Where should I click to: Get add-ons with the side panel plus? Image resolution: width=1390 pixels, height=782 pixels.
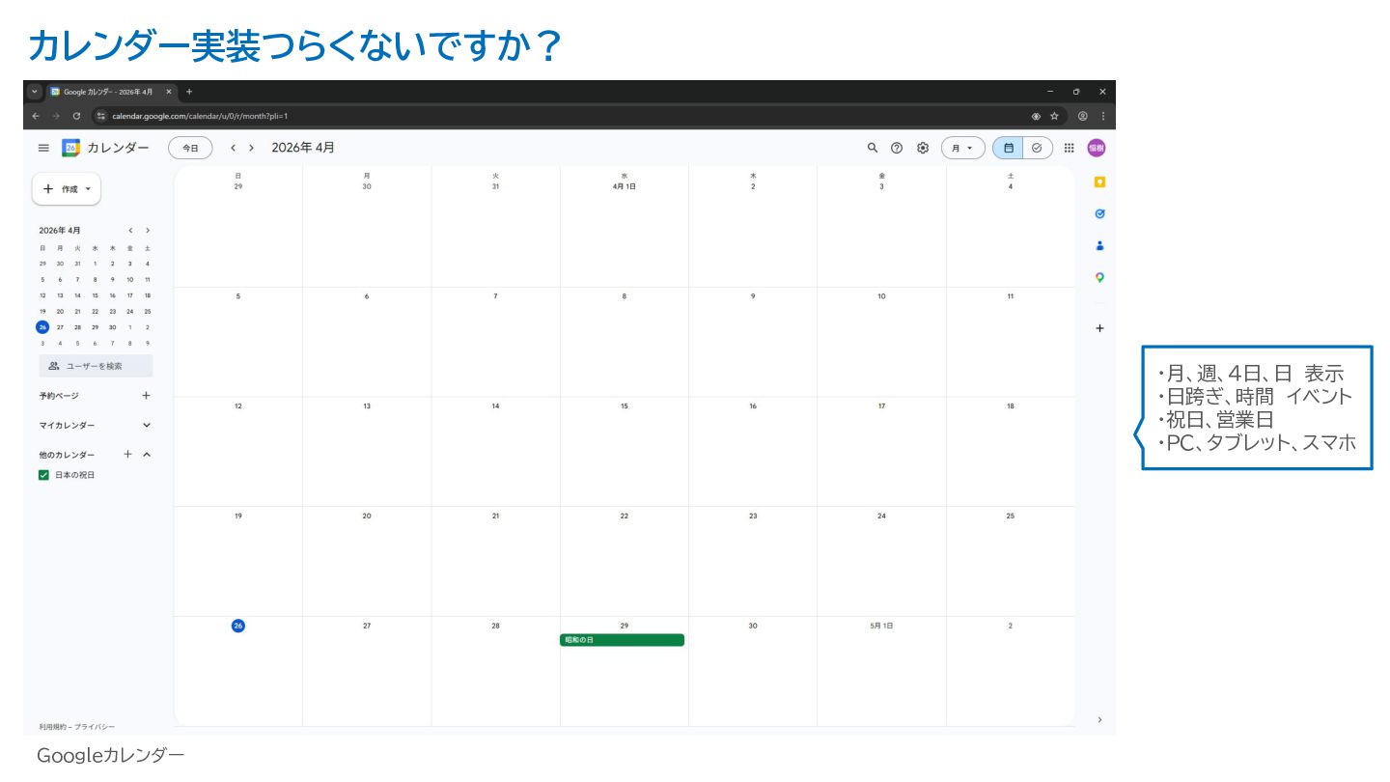[1099, 328]
